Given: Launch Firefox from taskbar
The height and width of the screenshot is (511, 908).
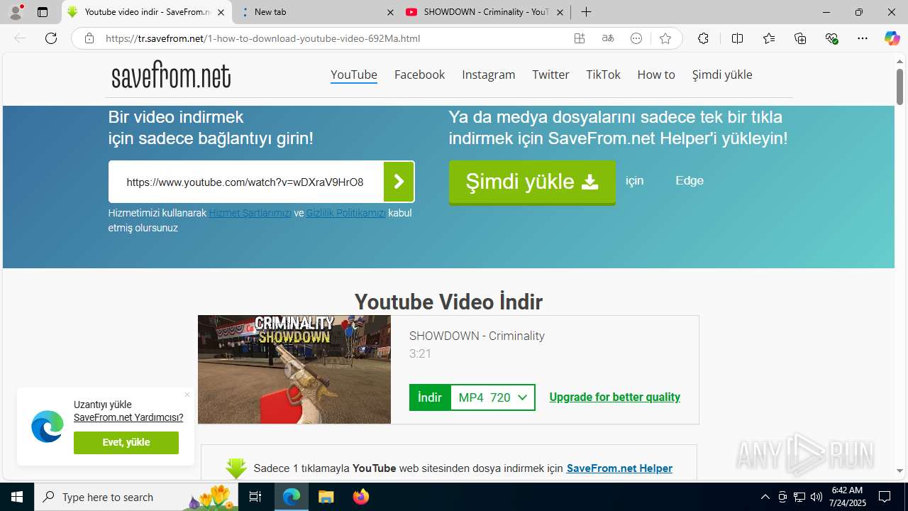Looking at the screenshot, I should coord(361,497).
